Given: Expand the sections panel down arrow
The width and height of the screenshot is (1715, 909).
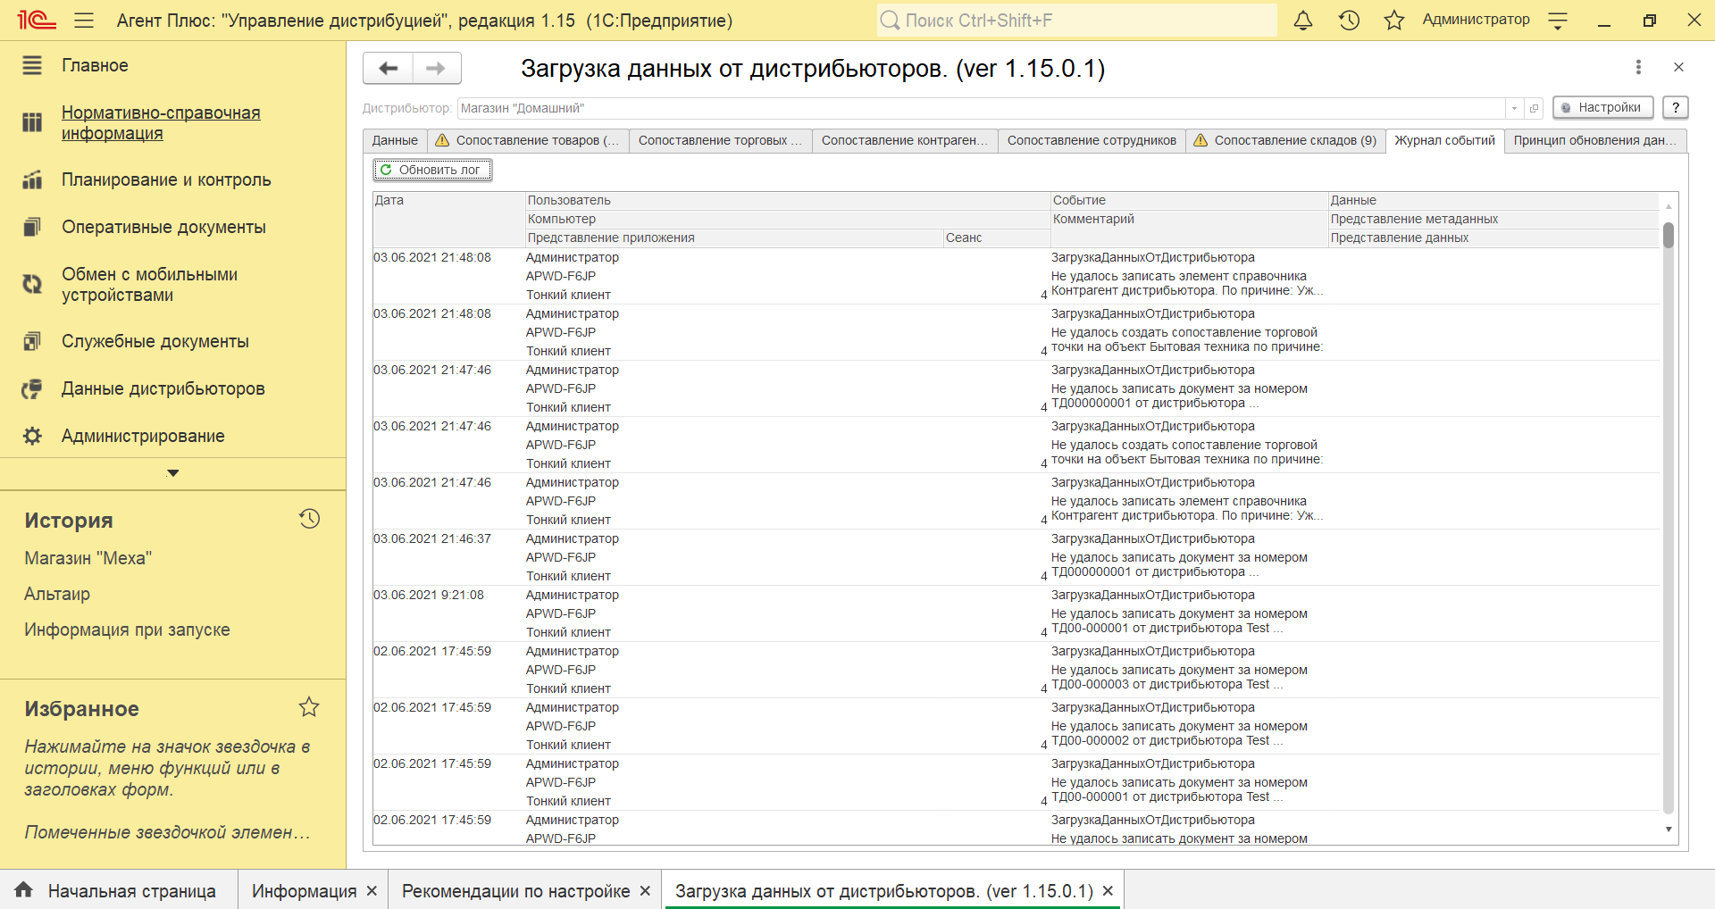Looking at the screenshot, I should pos(173,473).
